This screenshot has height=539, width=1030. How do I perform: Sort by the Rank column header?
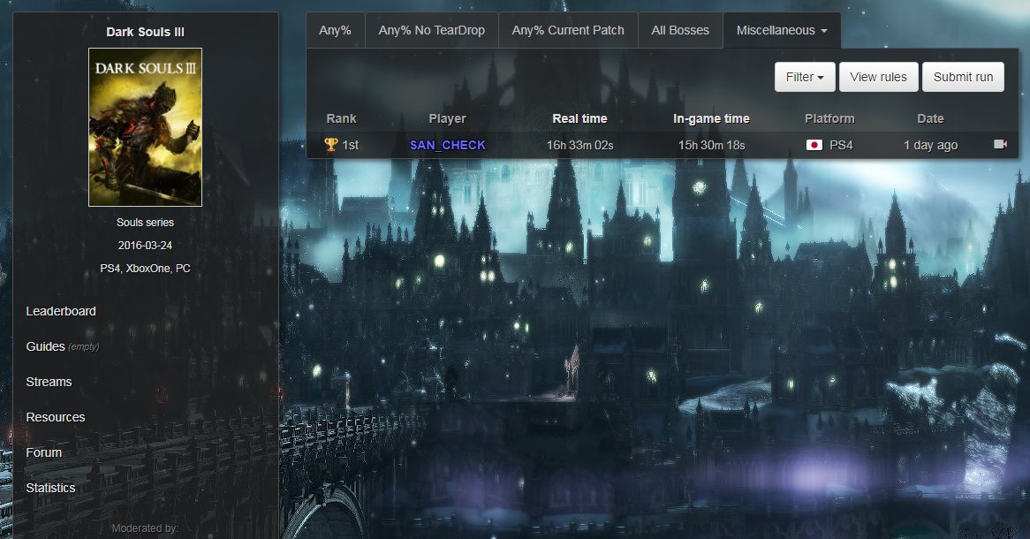pyautogui.click(x=341, y=119)
